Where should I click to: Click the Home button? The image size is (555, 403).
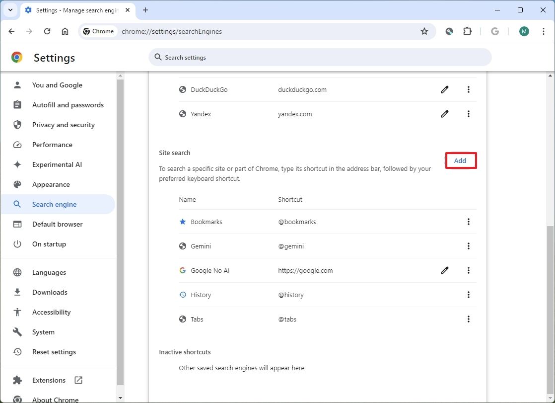tap(65, 31)
